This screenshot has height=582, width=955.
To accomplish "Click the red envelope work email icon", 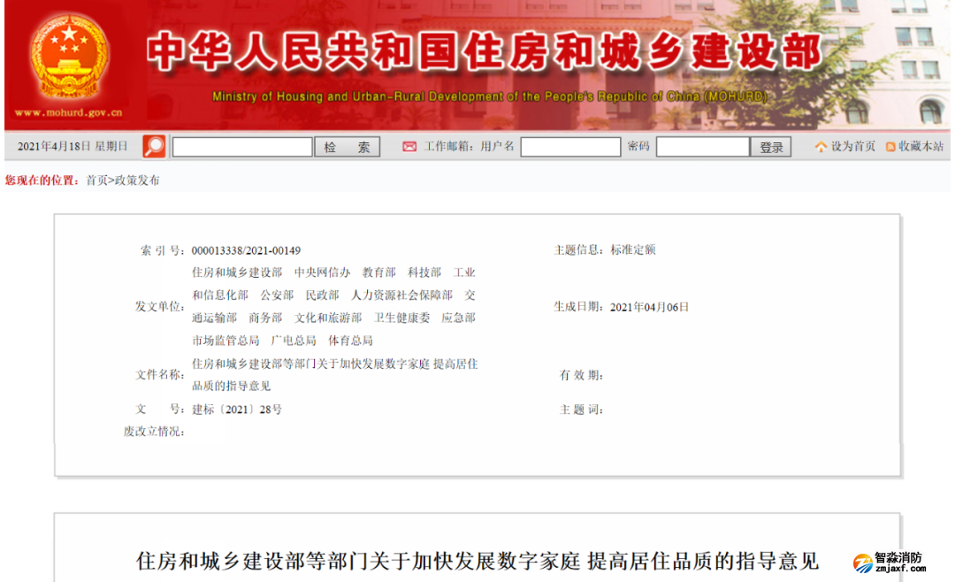I will [409, 147].
